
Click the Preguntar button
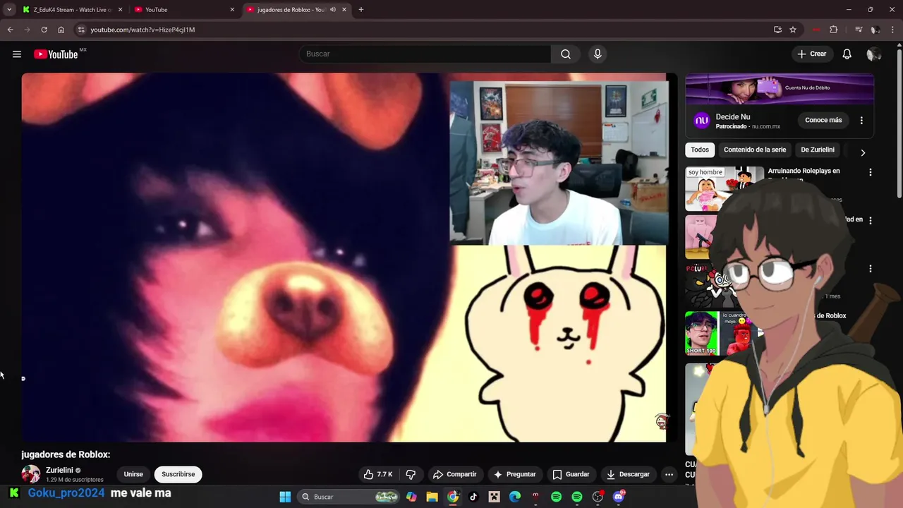[x=515, y=474]
